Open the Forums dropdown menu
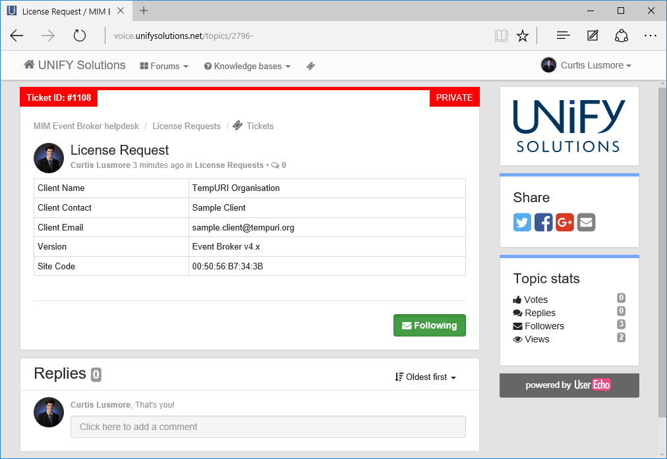This screenshot has height=459, width=667. point(164,67)
